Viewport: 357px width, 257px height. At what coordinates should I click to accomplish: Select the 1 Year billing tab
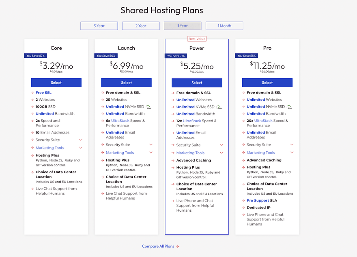coord(183,26)
